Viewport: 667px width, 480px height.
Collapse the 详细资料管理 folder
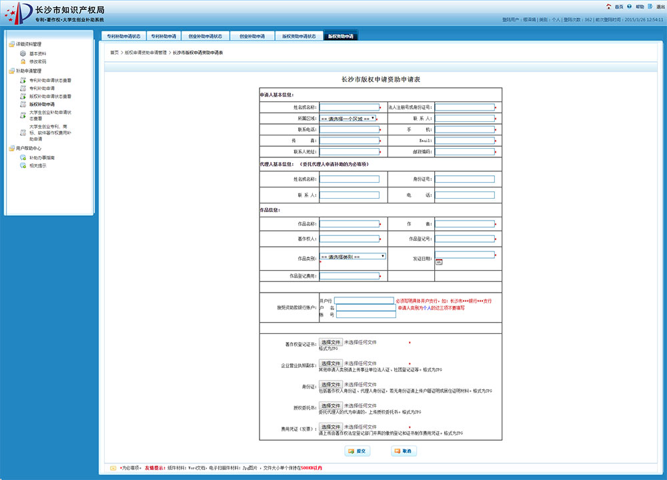point(11,45)
